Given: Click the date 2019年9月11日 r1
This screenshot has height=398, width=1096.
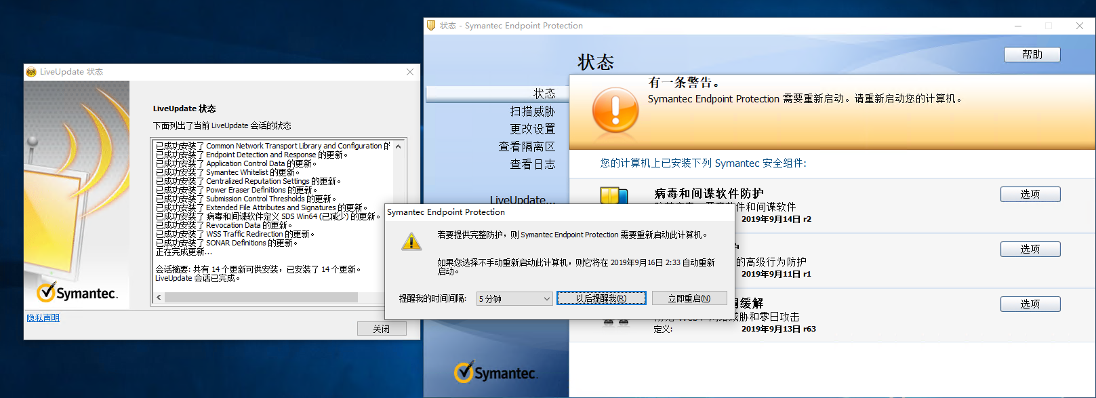Looking at the screenshot, I should tap(776, 274).
